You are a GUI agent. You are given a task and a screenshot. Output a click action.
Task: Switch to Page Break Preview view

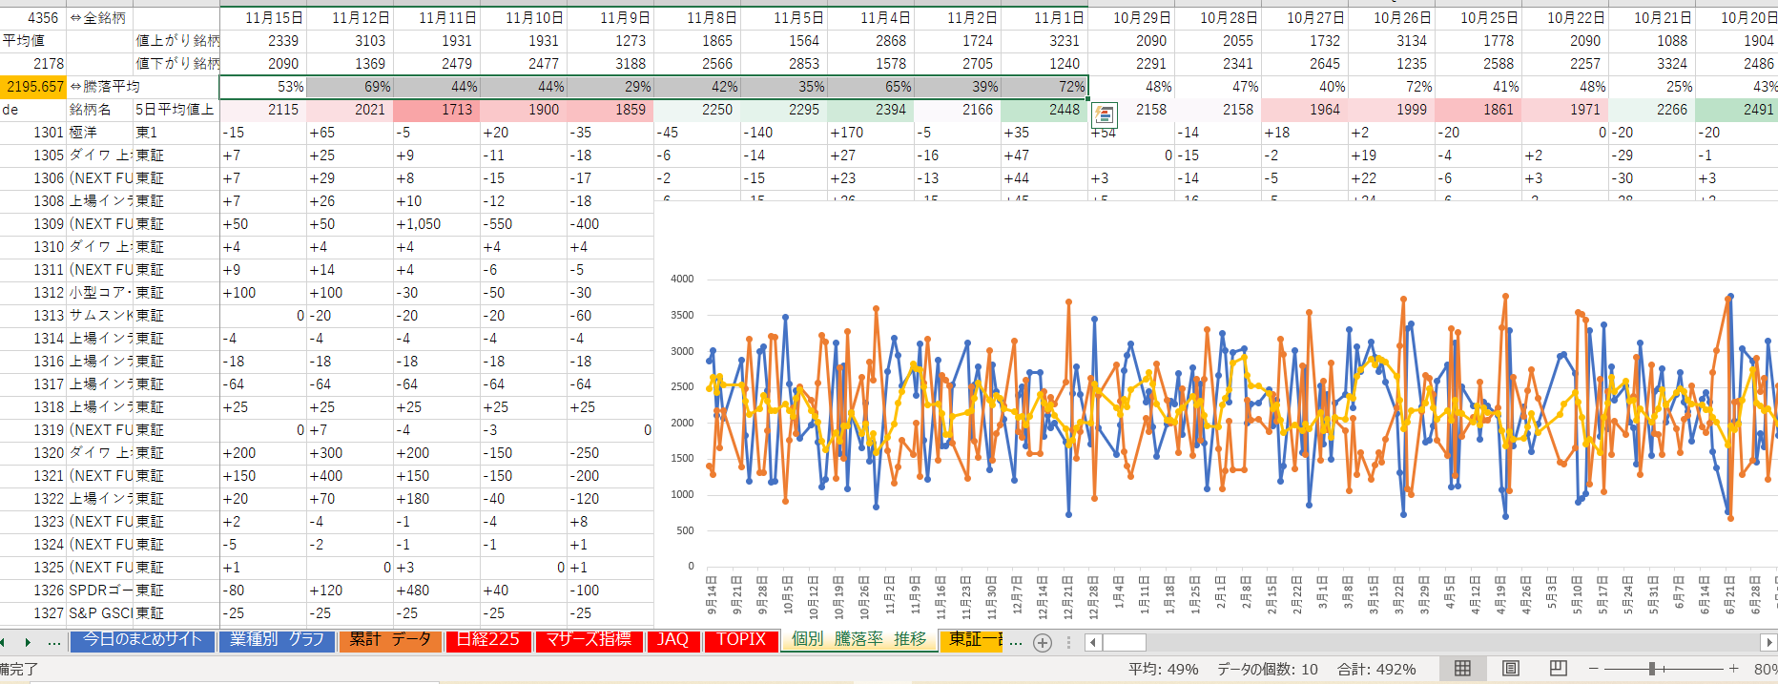(1559, 669)
